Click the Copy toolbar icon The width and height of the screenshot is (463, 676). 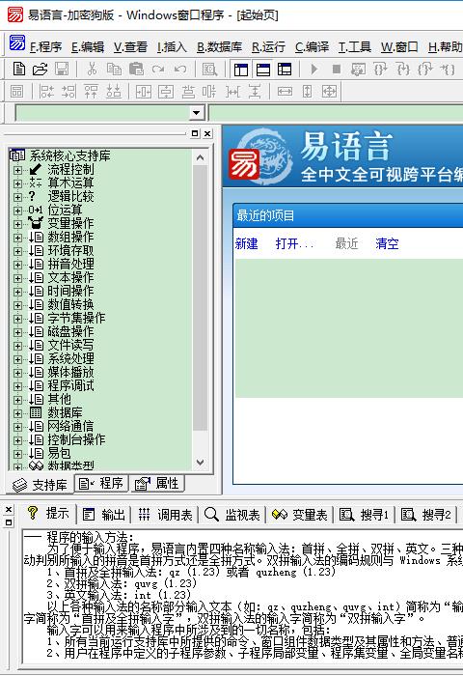coord(114,69)
